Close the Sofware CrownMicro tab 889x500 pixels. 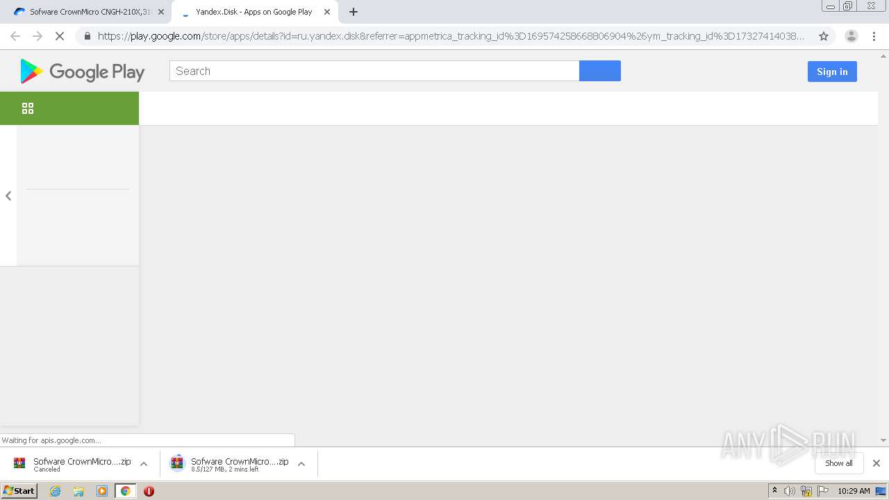tap(161, 12)
